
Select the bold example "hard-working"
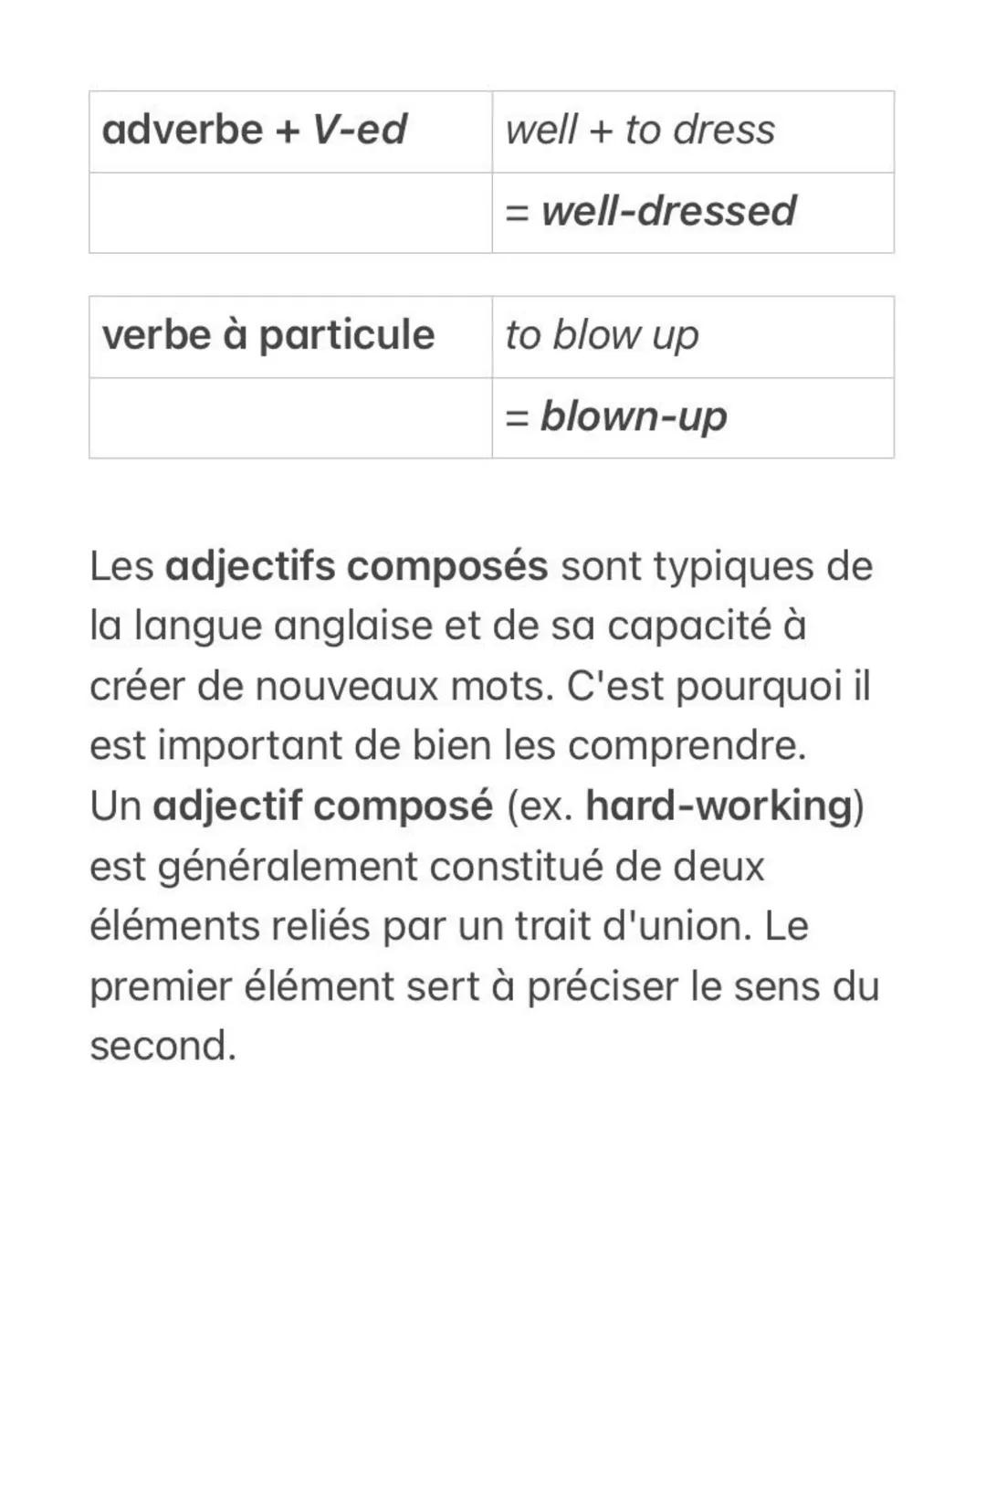click(719, 806)
